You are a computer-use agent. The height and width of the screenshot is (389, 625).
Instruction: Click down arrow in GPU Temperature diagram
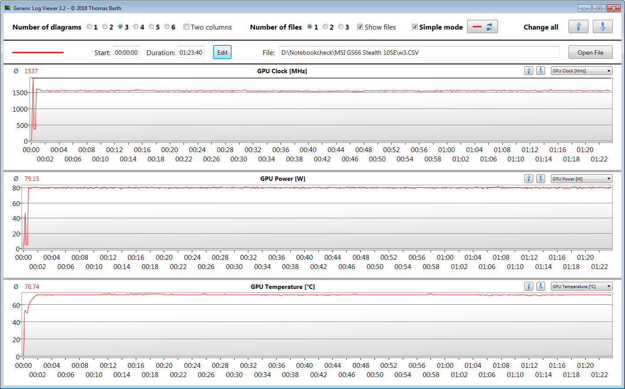pos(540,287)
